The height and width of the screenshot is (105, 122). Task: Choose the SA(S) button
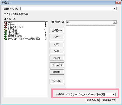pyautogui.click(x=57, y=51)
